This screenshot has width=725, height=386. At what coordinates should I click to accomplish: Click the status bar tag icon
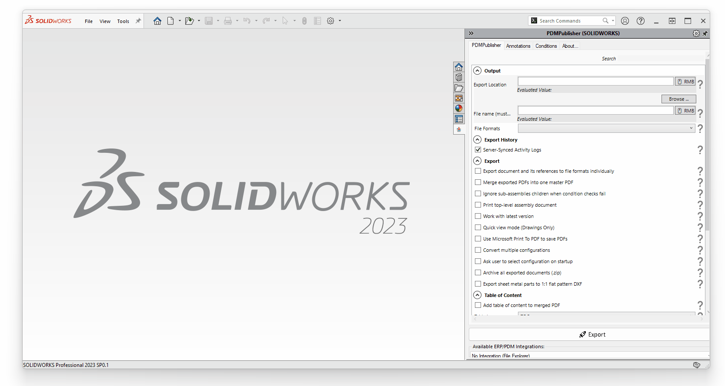[x=697, y=365]
